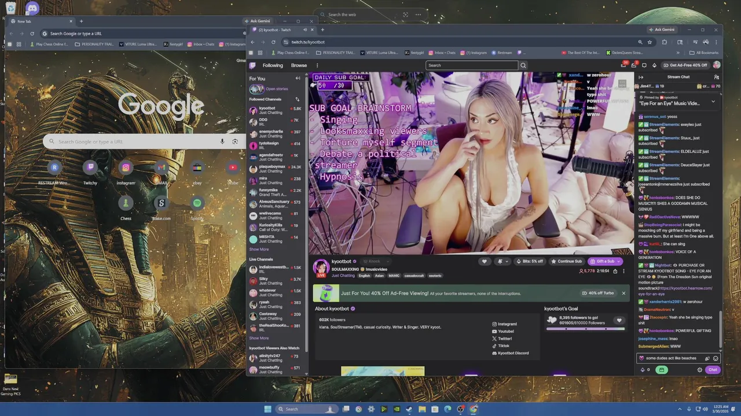Collapse Stream Chat panel arrow
Viewport: 741px width, 416px height.
(641, 77)
